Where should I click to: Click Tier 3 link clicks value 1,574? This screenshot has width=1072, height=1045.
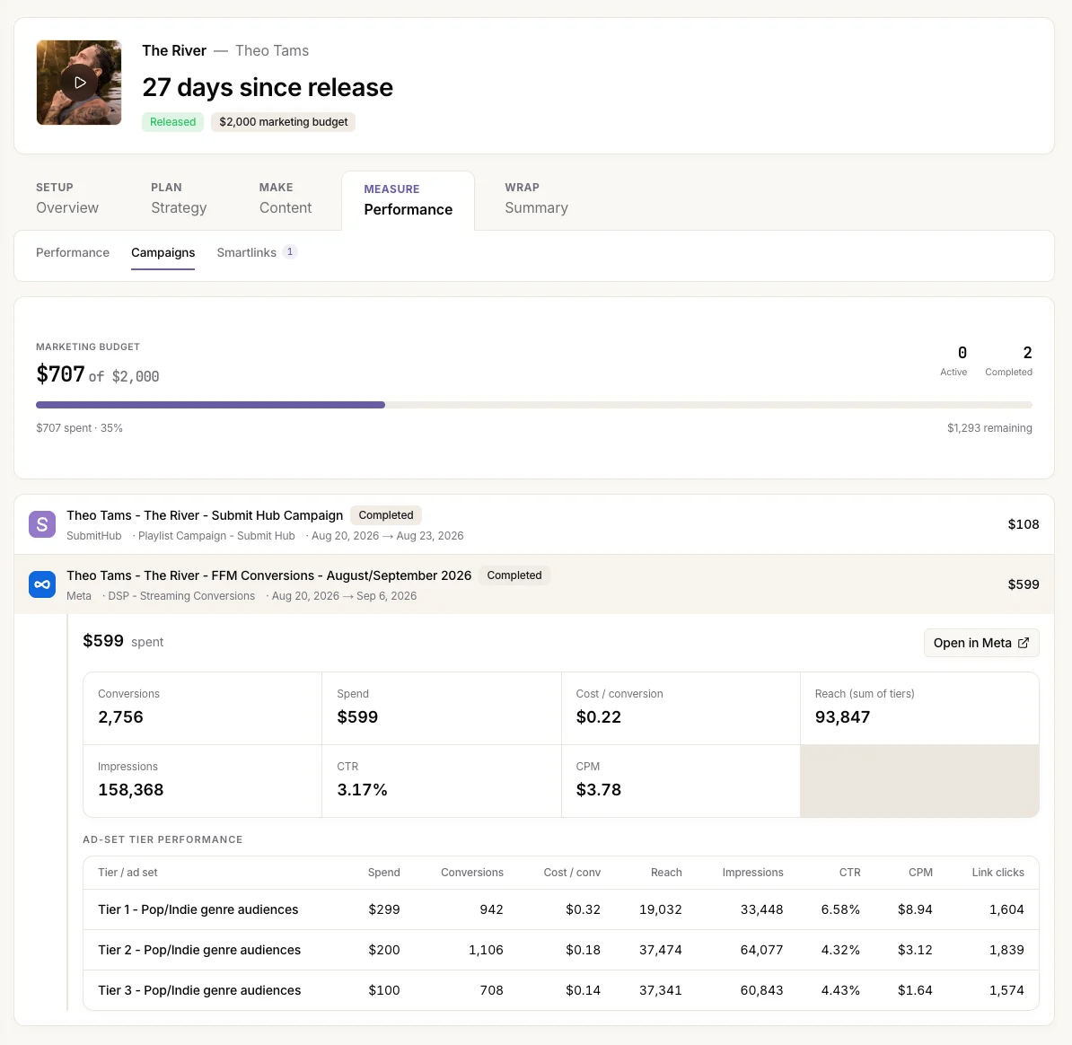1006,990
